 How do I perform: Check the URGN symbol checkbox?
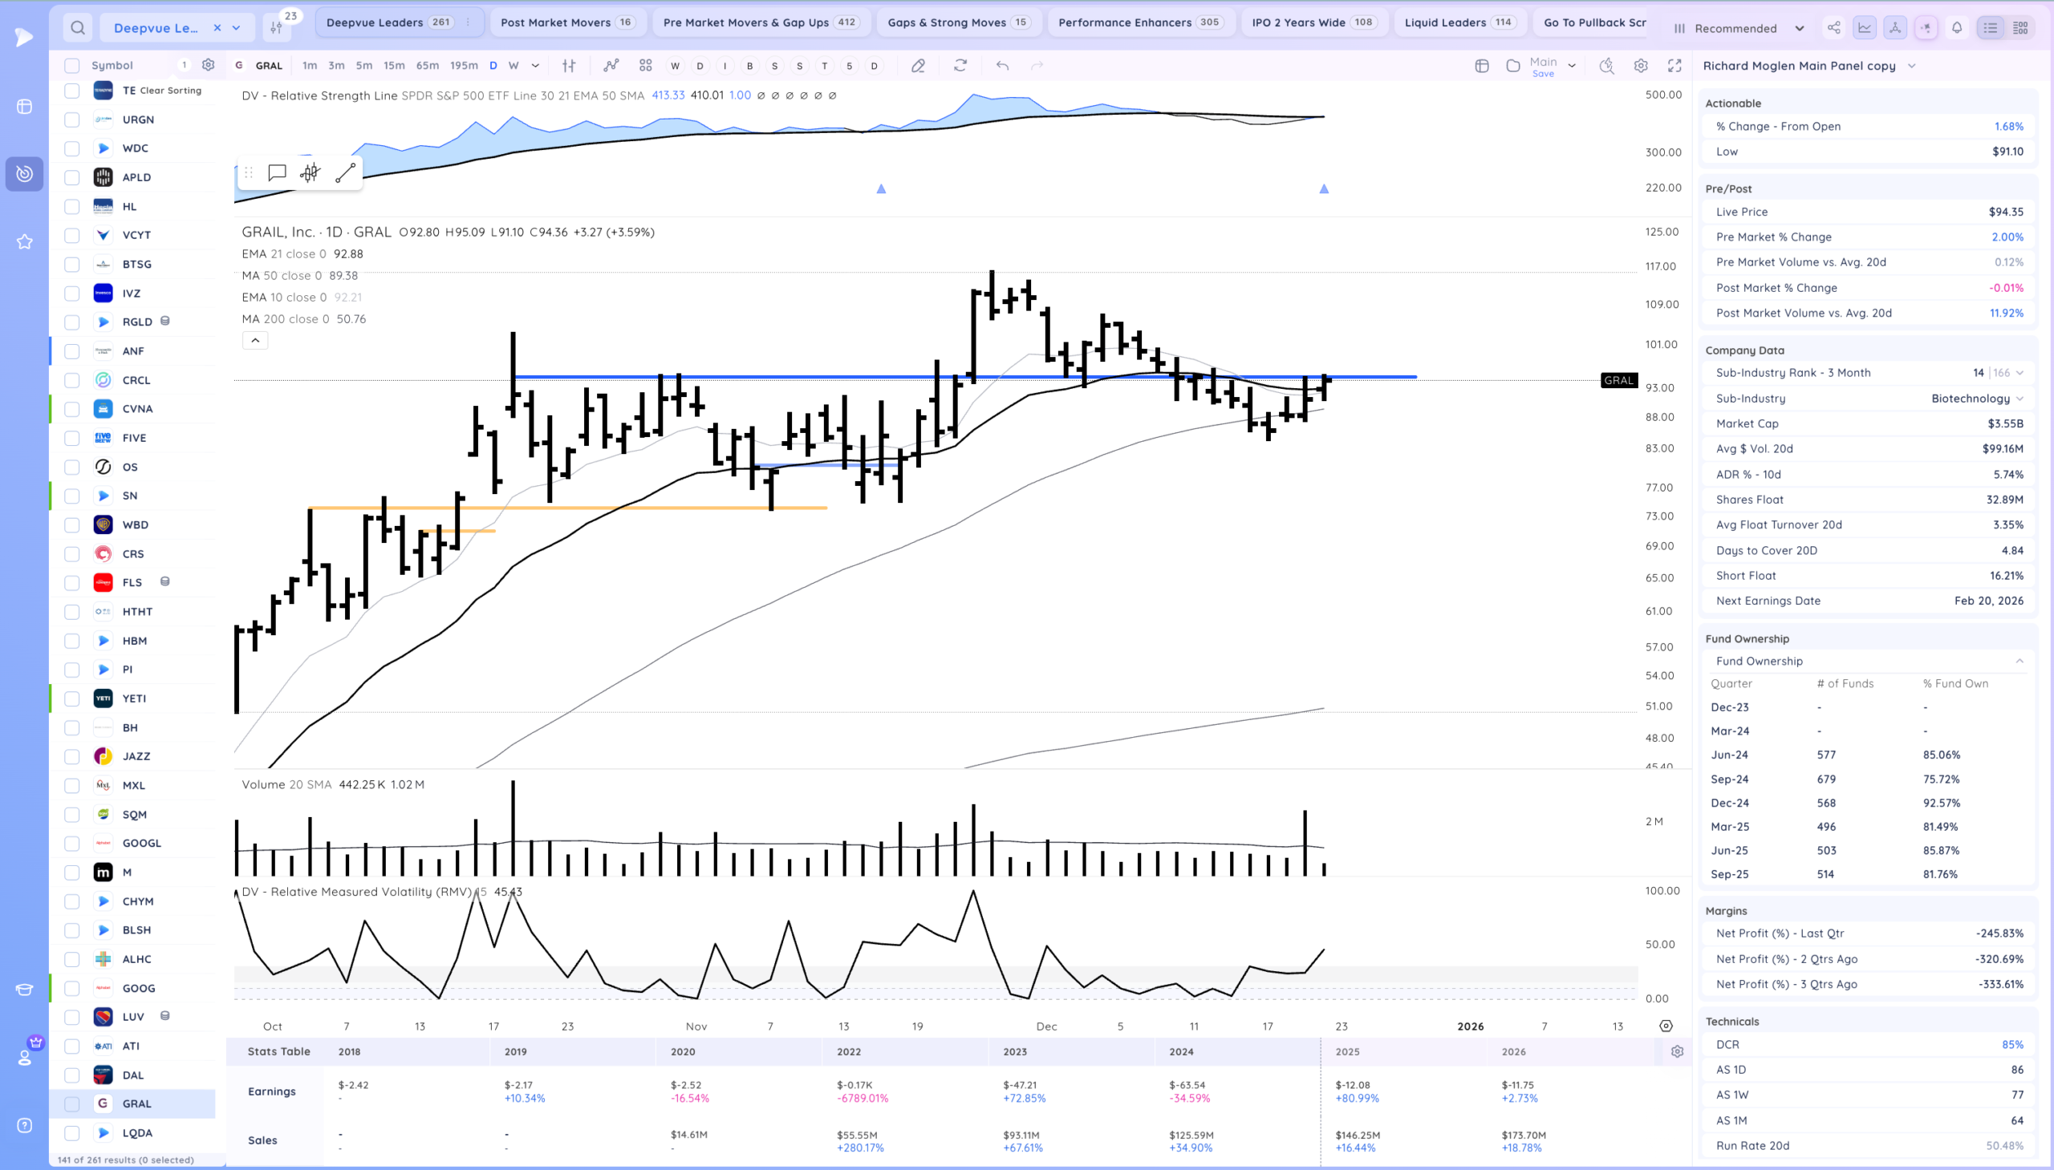point(71,119)
